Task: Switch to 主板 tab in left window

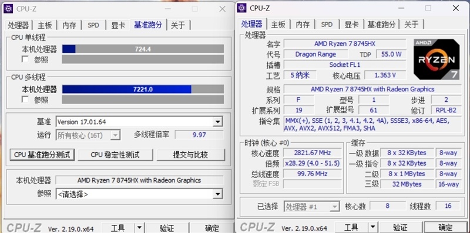Action: click(45, 25)
